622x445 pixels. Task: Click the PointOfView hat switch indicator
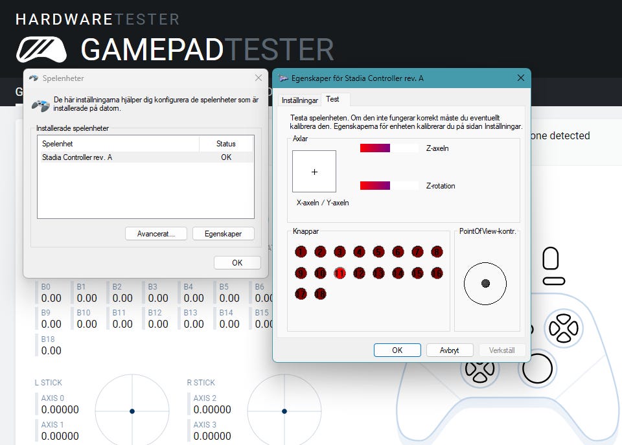coord(485,283)
